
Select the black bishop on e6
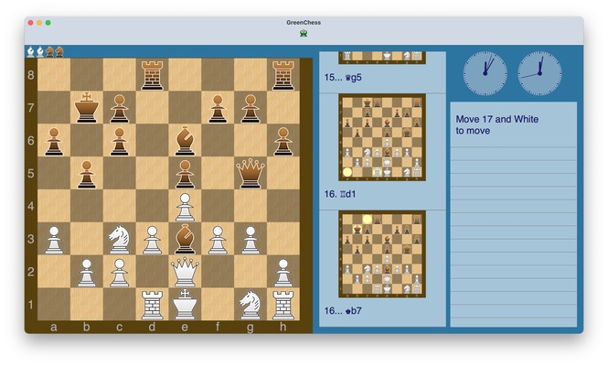pyautogui.click(x=185, y=141)
